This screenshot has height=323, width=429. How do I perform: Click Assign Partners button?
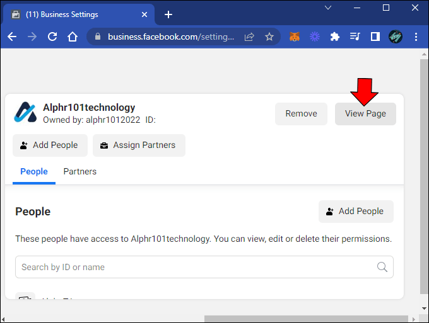click(139, 145)
